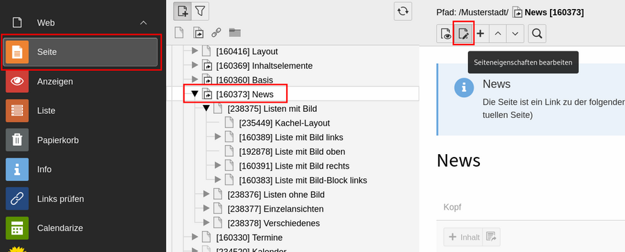The width and height of the screenshot is (625, 252).
Task: Expand the Listen ohne Bild node
Action: pyautogui.click(x=206, y=194)
